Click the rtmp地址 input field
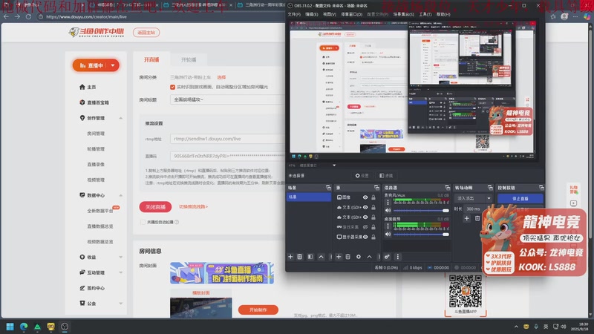 click(227, 139)
